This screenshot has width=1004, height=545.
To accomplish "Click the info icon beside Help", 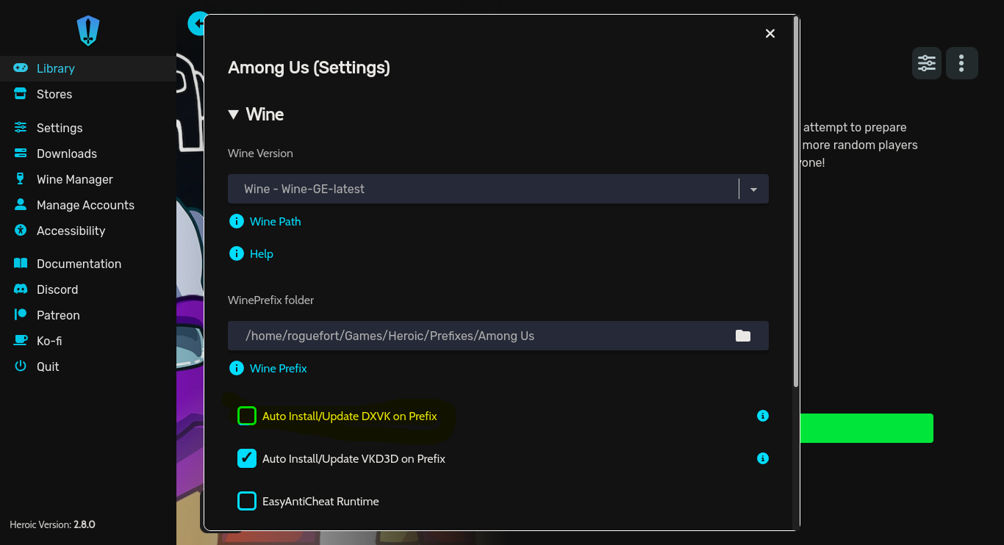I will point(237,253).
